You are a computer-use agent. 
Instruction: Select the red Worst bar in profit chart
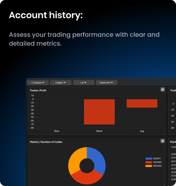[99, 112]
